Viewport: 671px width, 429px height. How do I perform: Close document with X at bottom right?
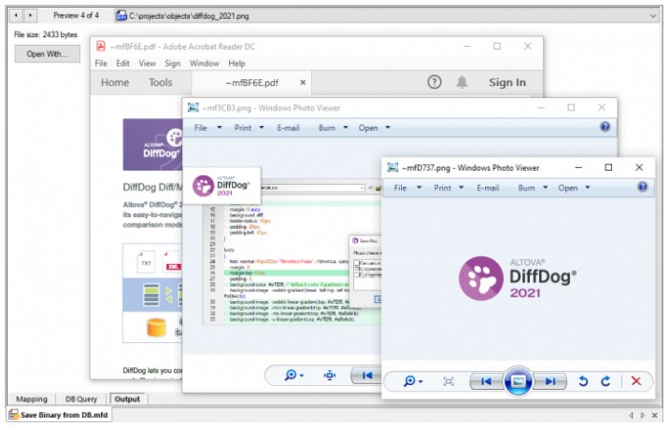(x=655, y=416)
